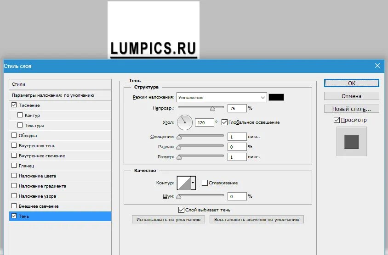Click the Смещение value field
The width and height of the screenshot is (388, 255).
tap(237, 137)
